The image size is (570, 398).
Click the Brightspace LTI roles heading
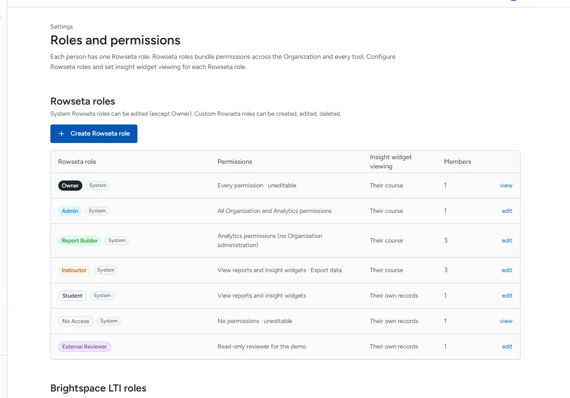point(98,388)
